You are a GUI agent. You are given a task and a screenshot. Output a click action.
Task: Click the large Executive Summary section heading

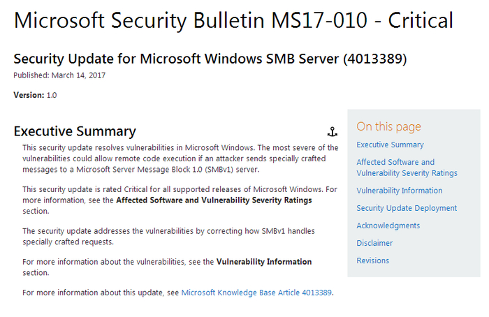pyautogui.click(x=75, y=131)
